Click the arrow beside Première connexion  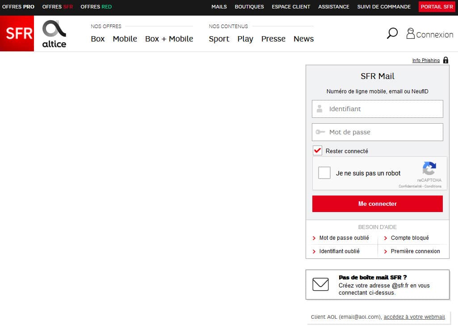point(386,252)
